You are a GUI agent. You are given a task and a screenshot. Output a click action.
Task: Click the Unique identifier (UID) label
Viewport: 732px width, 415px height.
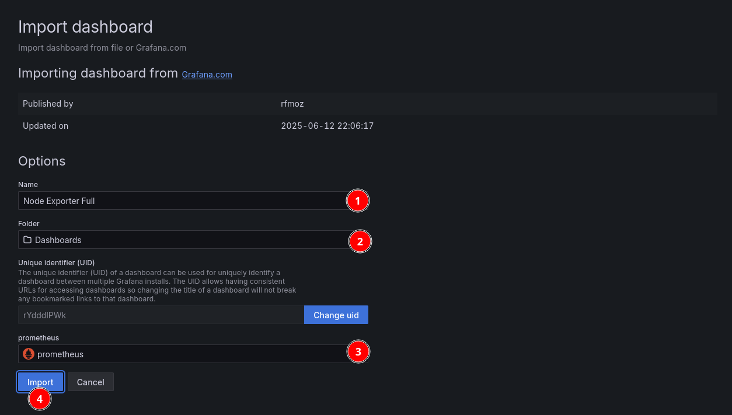coord(56,262)
